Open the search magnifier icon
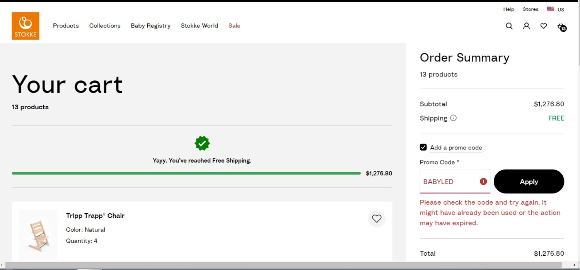 (509, 26)
